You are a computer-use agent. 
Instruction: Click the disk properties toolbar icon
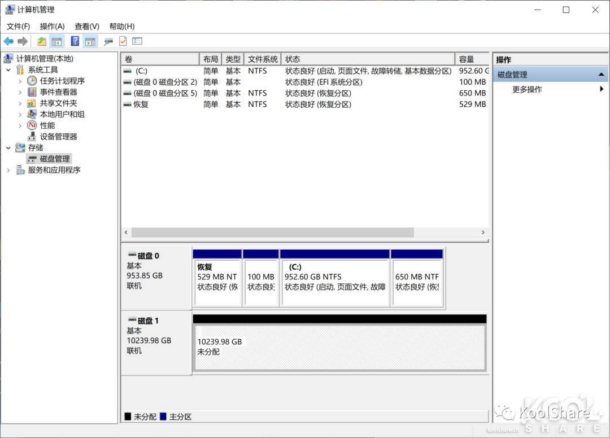(110, 41)
